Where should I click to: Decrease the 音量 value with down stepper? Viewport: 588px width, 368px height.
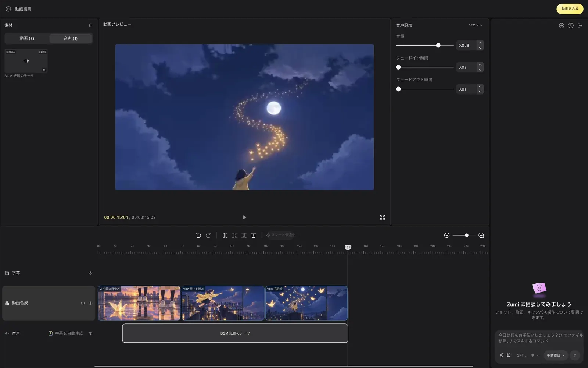pos(480,48)
